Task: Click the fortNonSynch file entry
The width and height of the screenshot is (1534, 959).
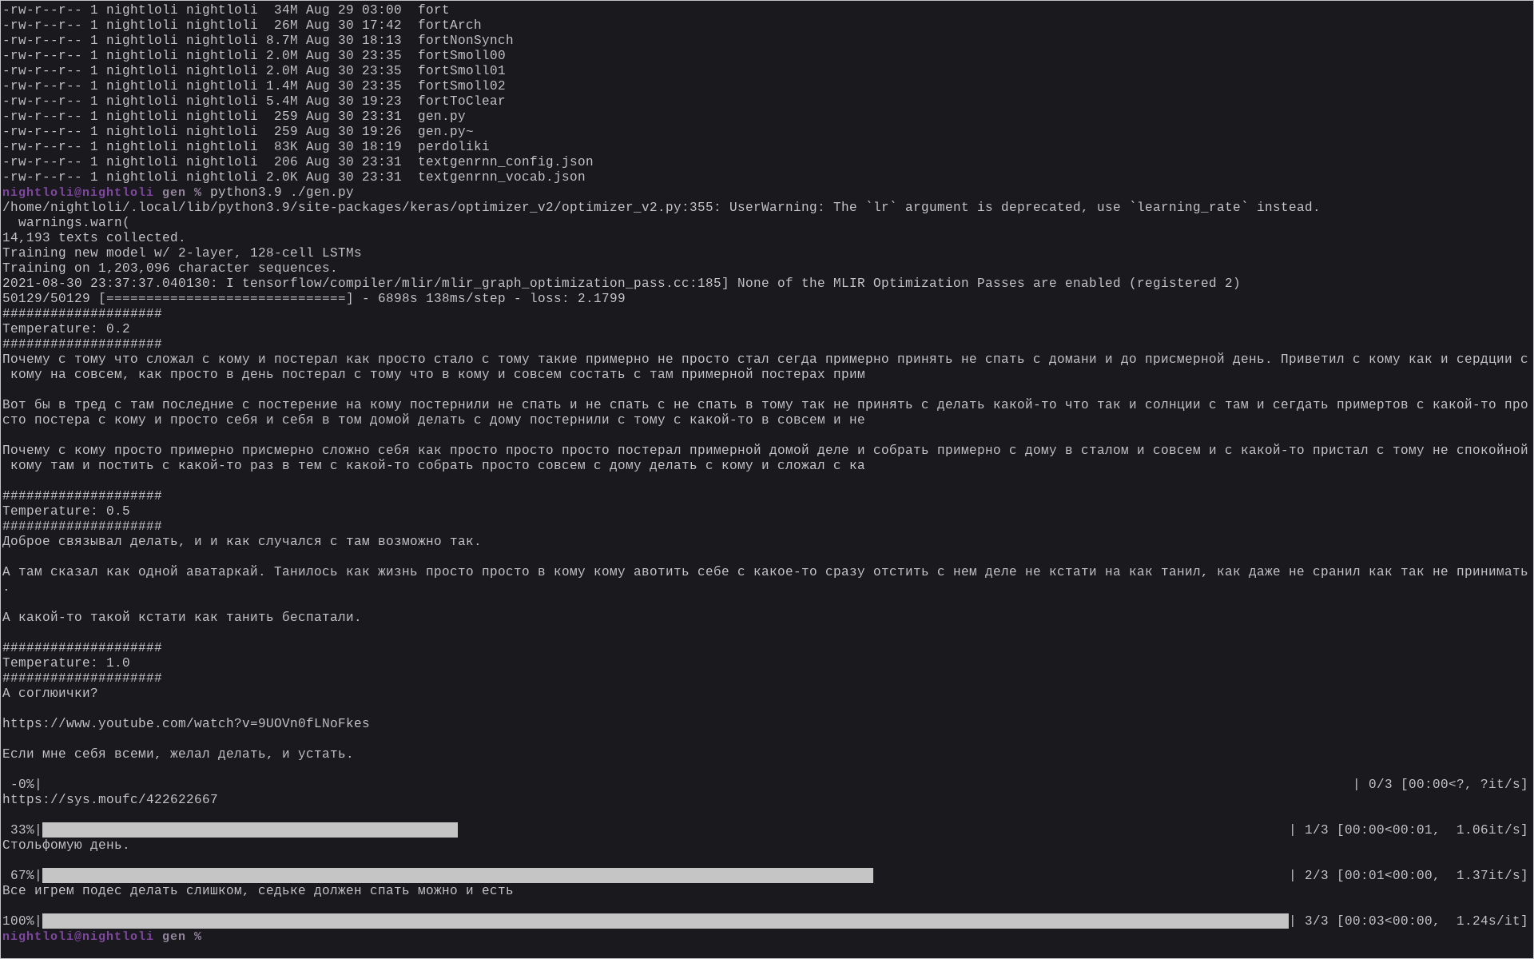Action: [465, 40]
